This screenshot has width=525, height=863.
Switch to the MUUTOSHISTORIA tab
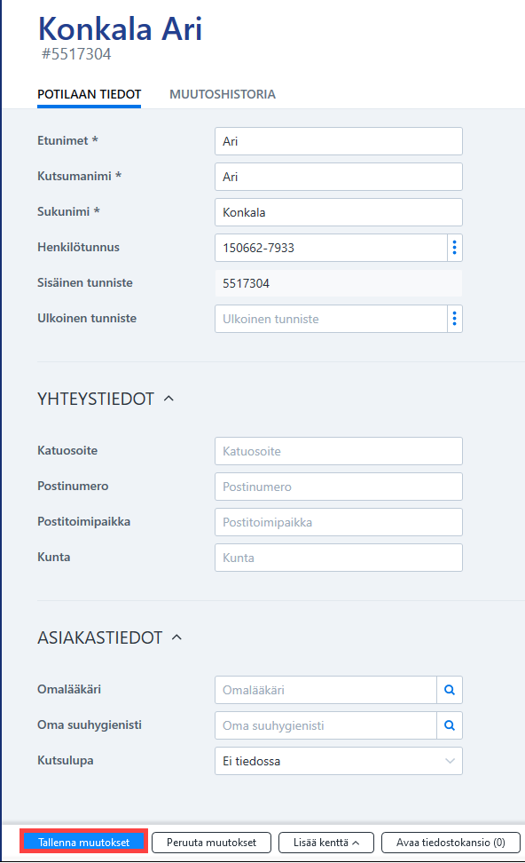223,94
